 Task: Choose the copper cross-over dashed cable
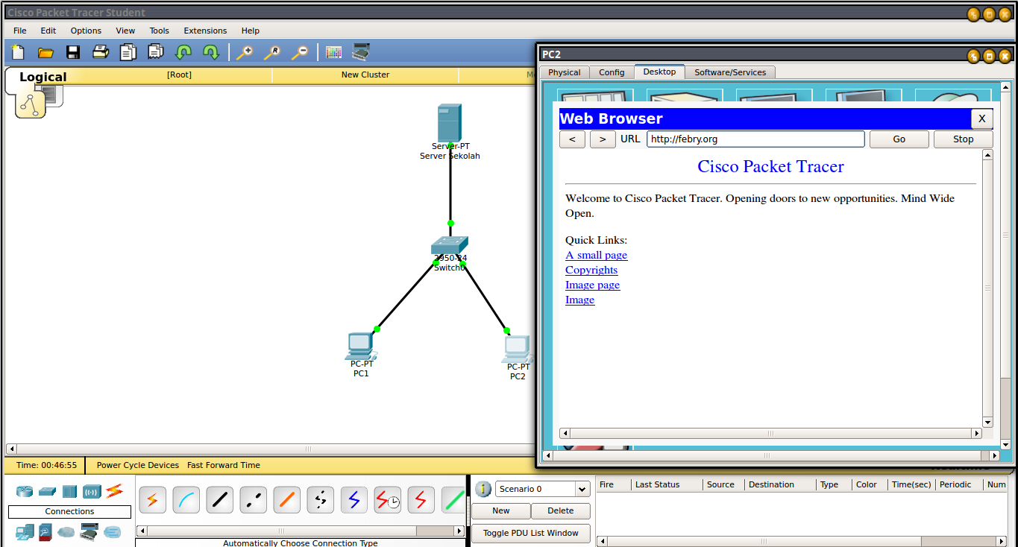coord(253,500)
